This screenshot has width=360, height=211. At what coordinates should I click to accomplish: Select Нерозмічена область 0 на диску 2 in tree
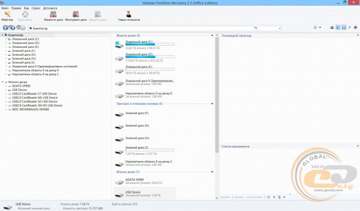point(35,74)
